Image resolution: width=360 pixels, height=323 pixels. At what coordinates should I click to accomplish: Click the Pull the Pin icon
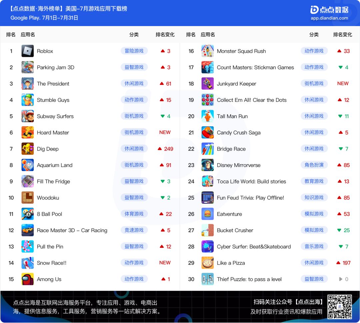(x=28, y=247)
